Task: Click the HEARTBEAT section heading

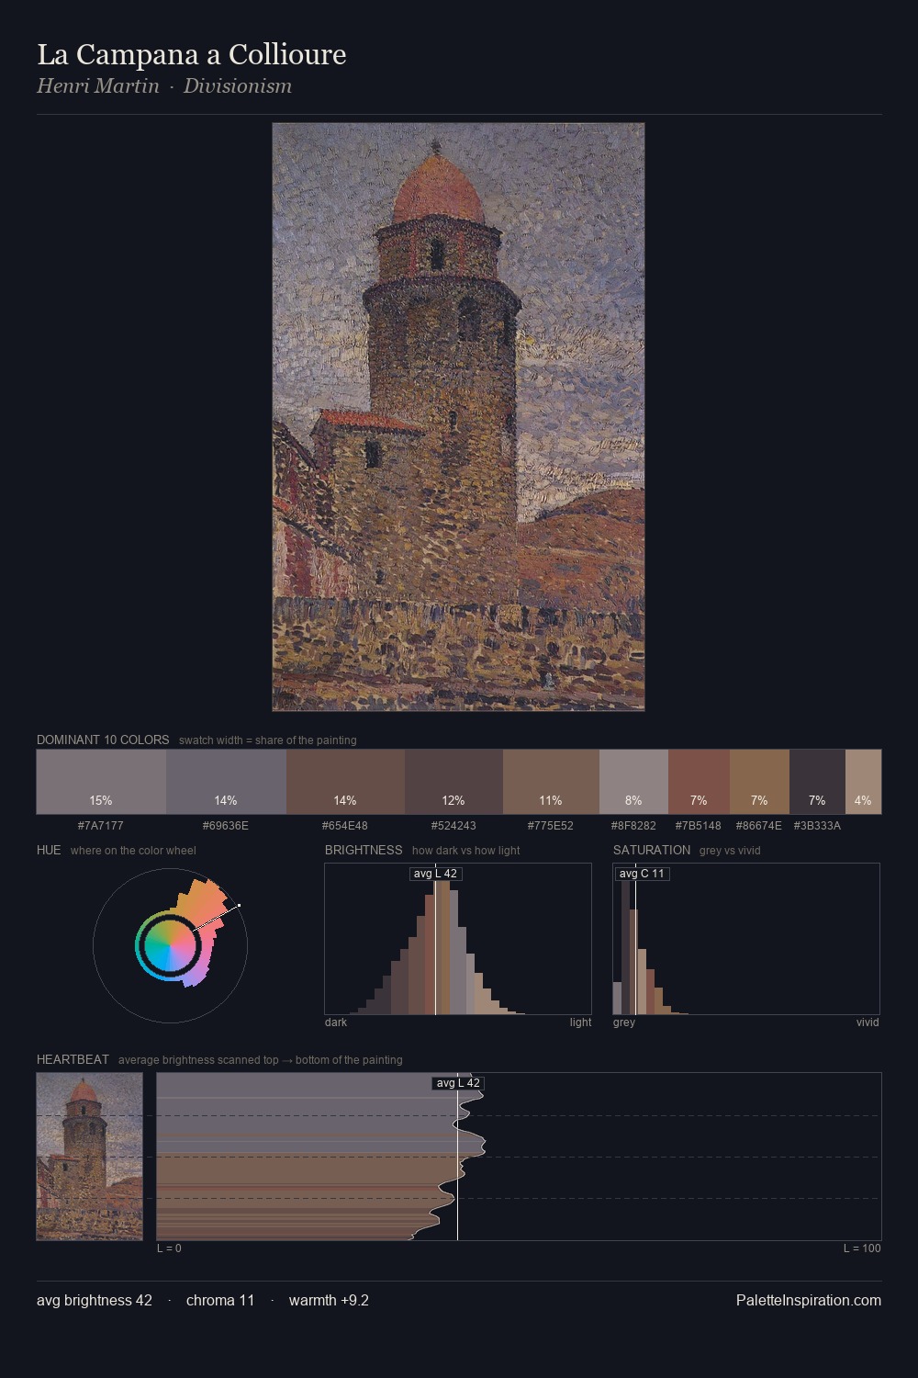Action: coord(73,1059)
